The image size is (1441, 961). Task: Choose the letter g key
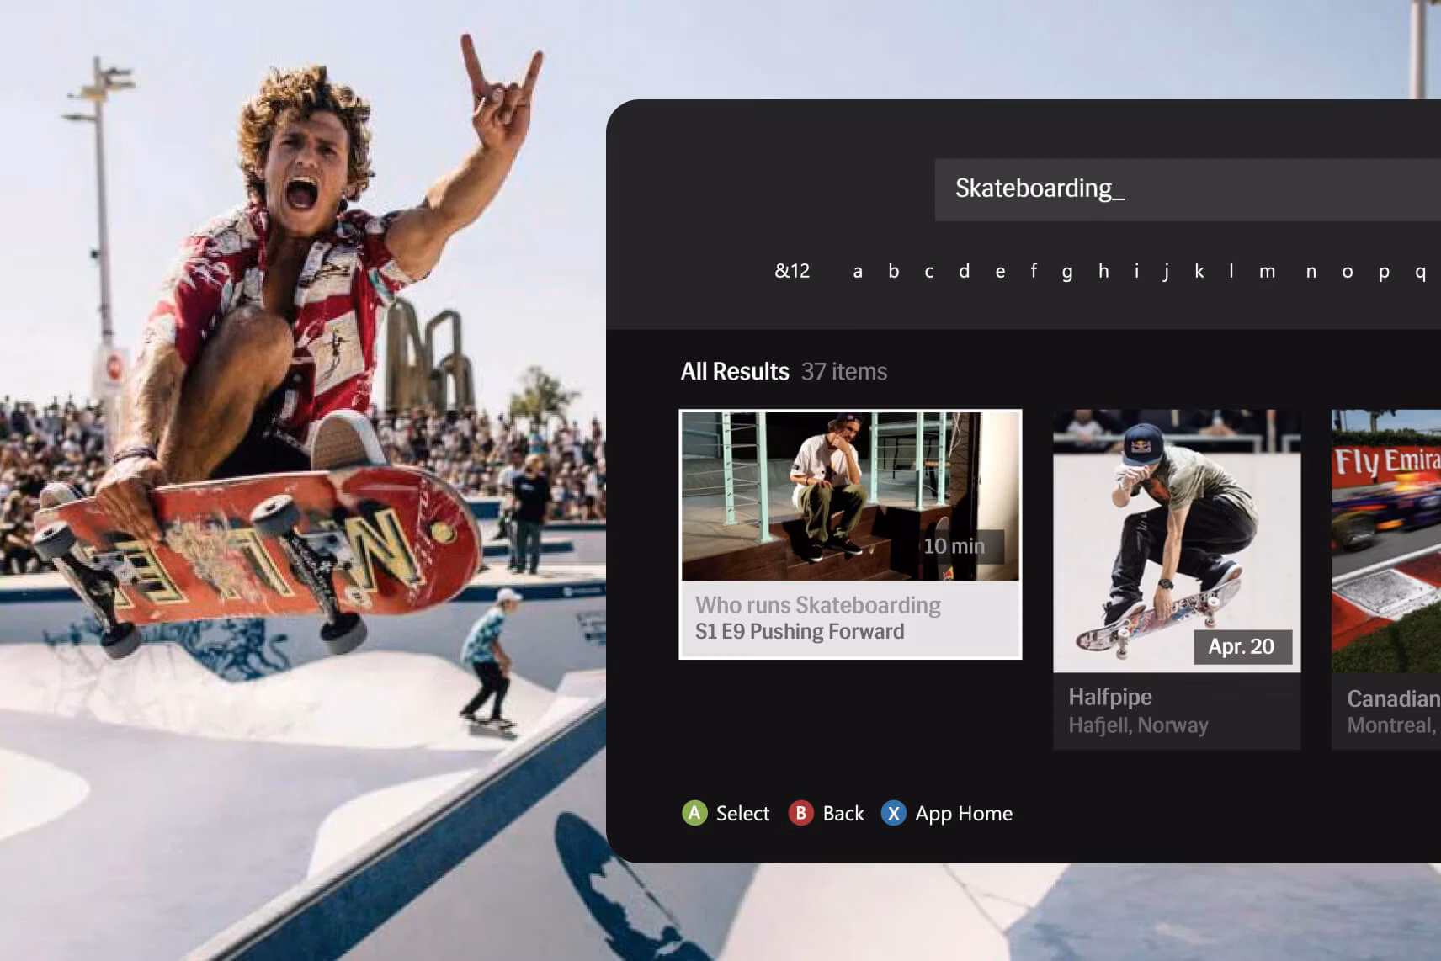[x=1067, y=273]
